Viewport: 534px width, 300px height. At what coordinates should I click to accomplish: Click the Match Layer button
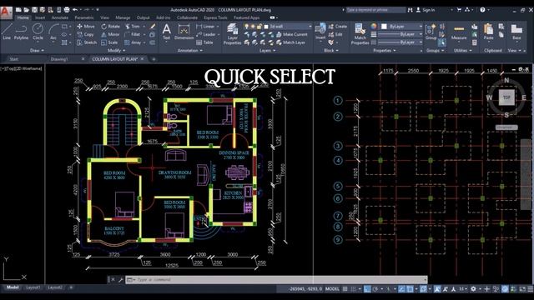coord(291,42)
